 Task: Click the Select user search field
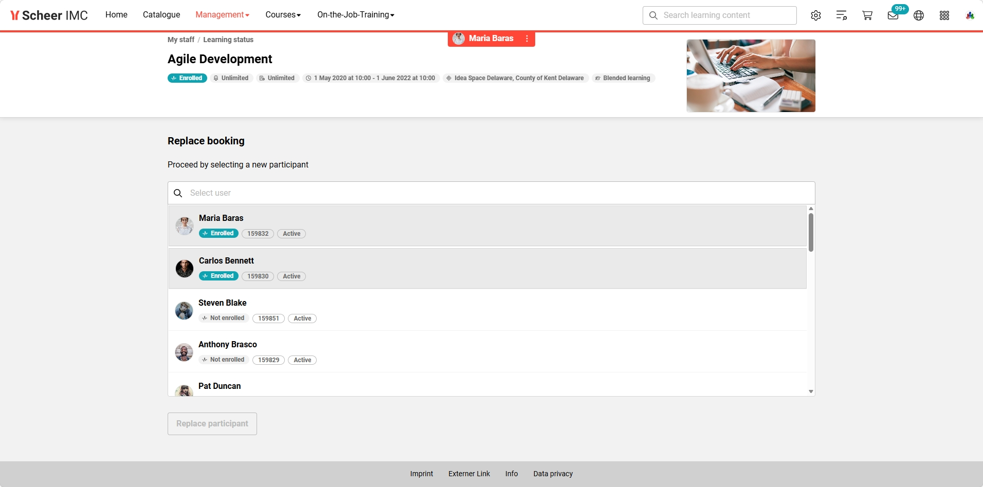(x=491, y=193)
